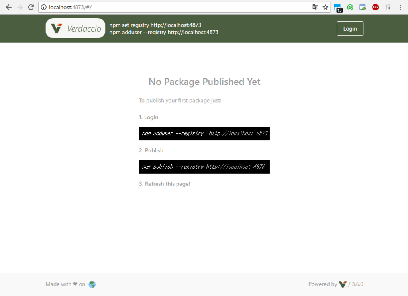The image size is (408, 296).
Task: Click the Verdaccio logo in the header
Action: [x=75, y=28]
